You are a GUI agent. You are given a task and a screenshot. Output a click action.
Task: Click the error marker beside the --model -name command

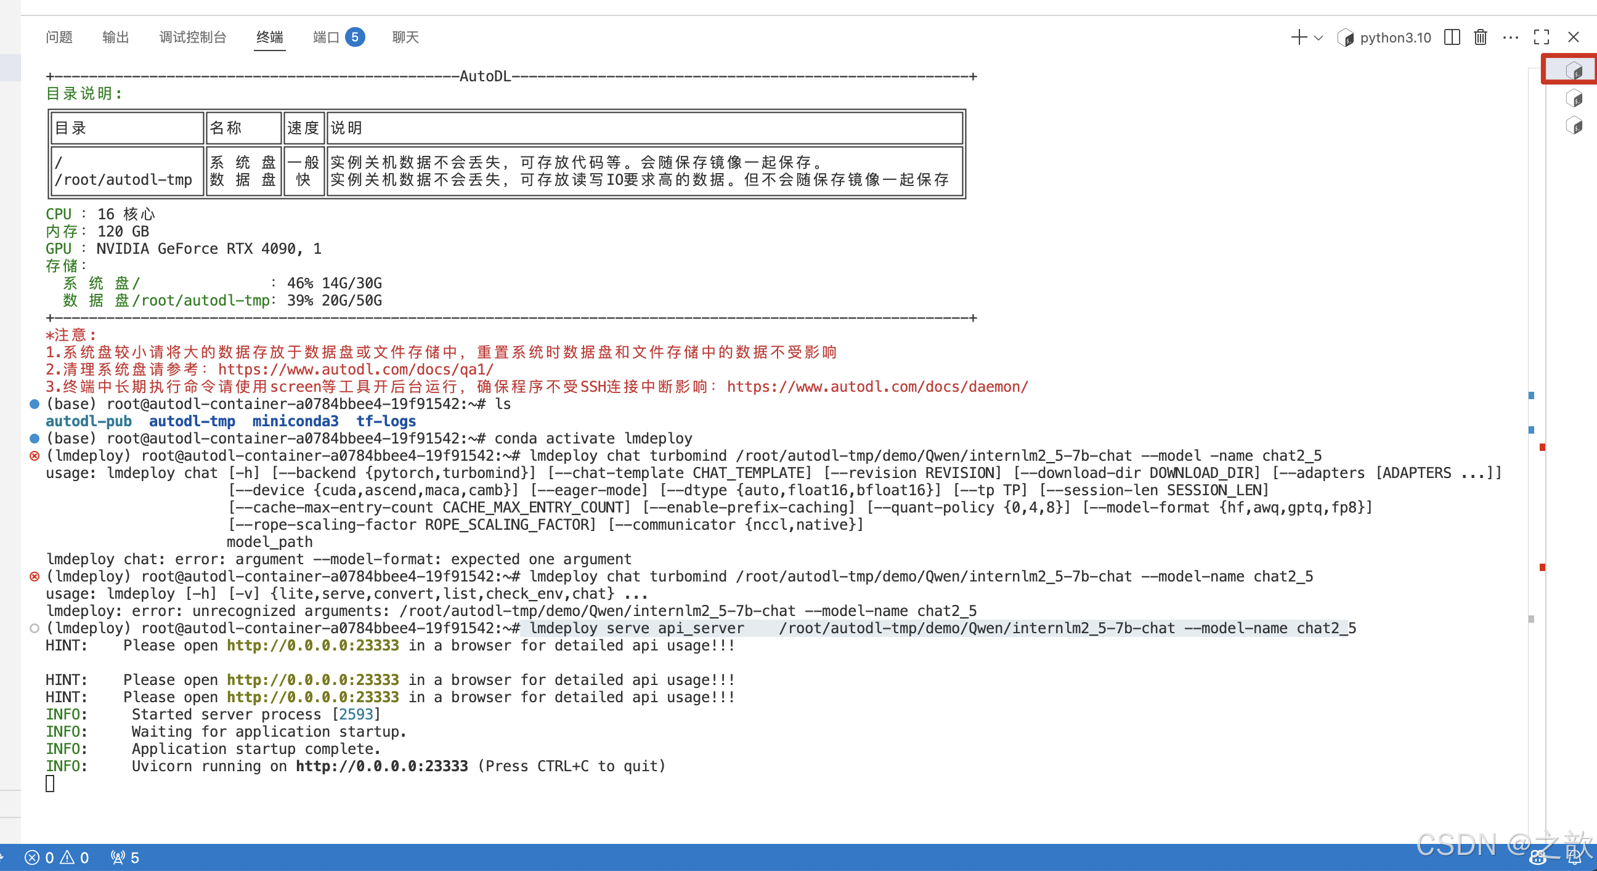35,456
